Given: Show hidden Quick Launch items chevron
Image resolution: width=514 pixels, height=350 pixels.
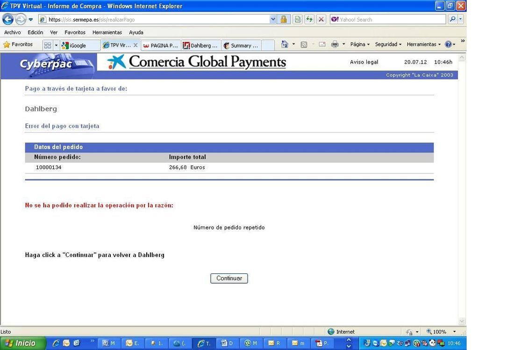Looking at the screenshot, I should tap(93, 341).
